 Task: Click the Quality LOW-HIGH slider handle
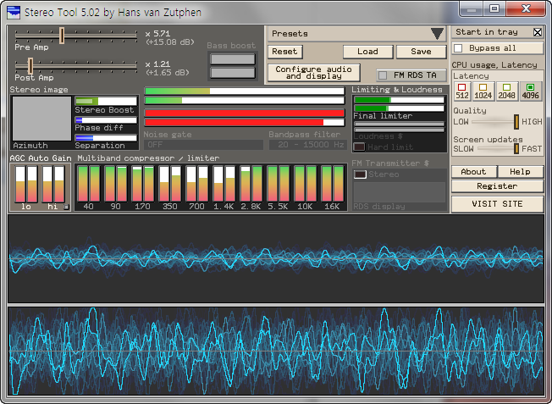tap(516, 122)
